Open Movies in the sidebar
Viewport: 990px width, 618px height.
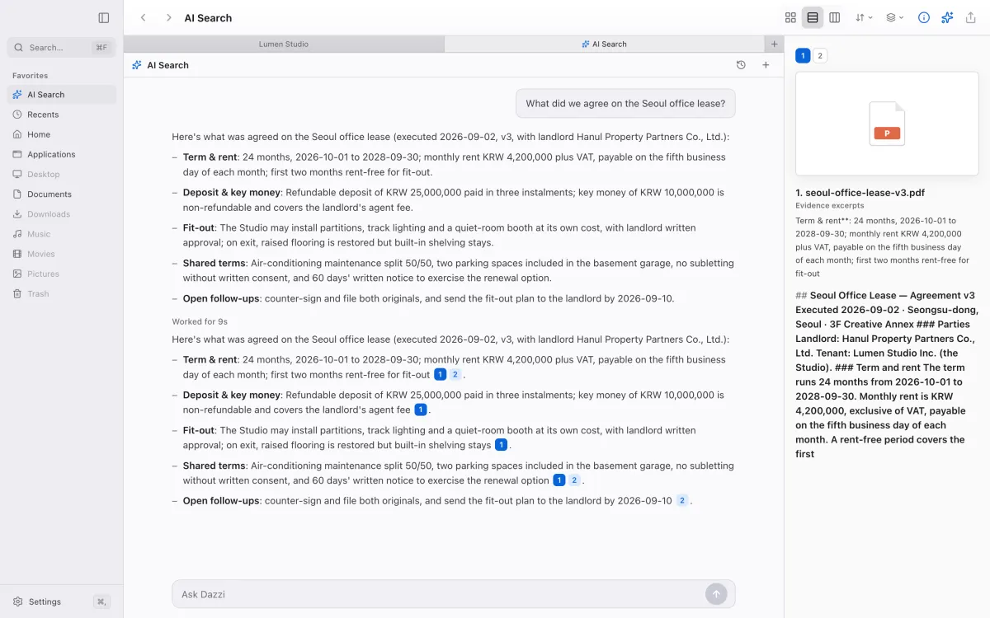pyautogui.click(x=62, y=254)
